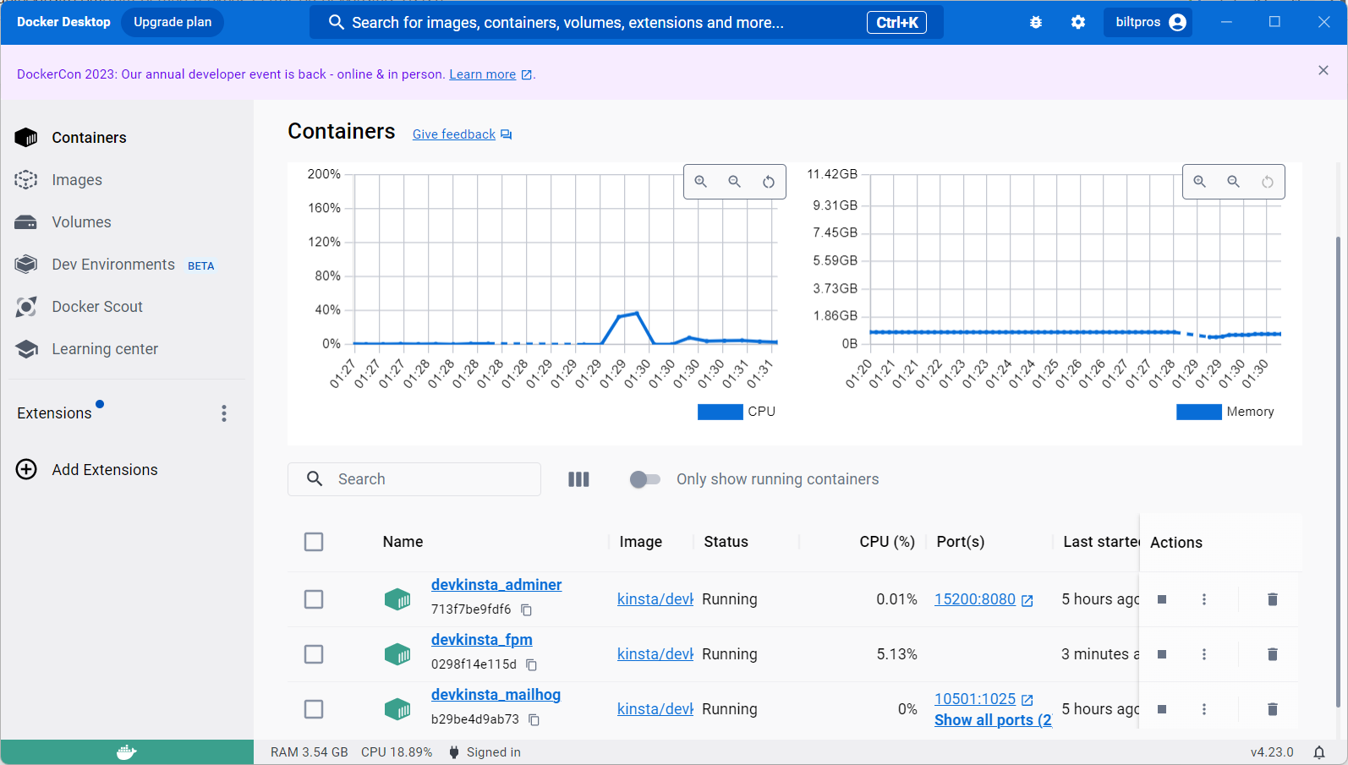1348x765 pixels.
Task: Copy container ID b29be4d9ab73
Action: coord(534,719)
